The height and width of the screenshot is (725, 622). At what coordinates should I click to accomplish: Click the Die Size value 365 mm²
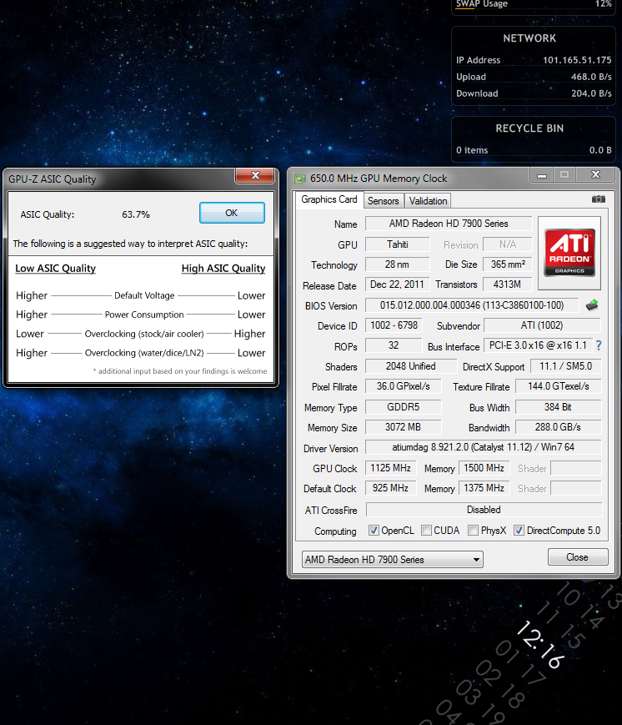point(508,264)
